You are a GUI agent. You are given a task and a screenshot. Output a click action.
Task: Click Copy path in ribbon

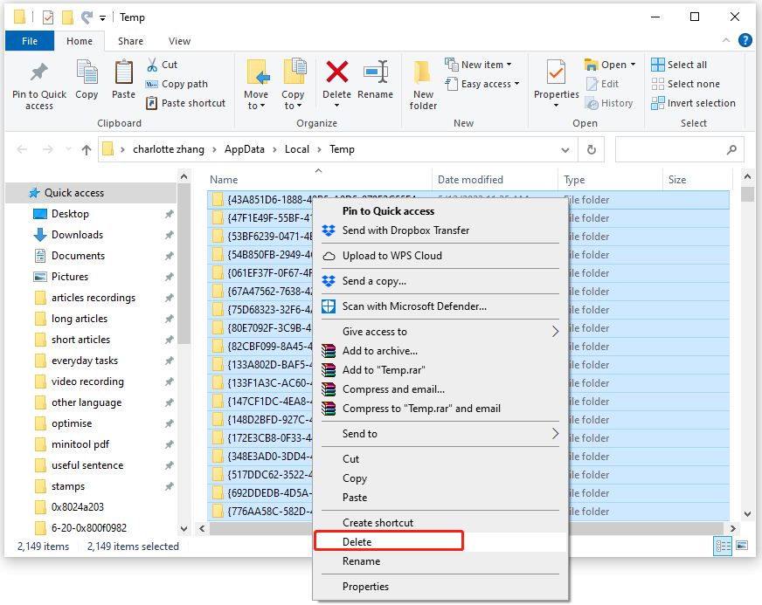(x=177, y=84)
